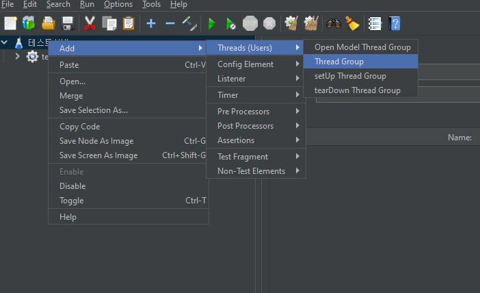Open the Run menu
This screenshot has height=293, width=480.
[87, 4]
